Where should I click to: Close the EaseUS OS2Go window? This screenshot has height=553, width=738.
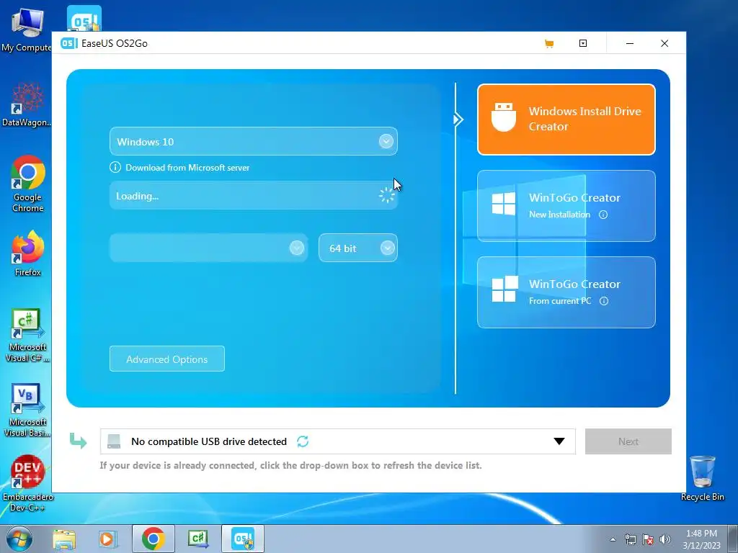point(664,43)
